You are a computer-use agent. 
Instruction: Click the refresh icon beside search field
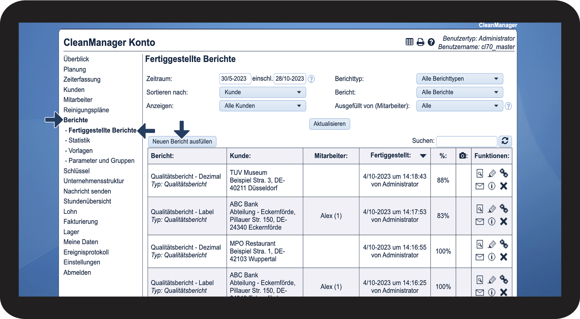pos(505,141)
